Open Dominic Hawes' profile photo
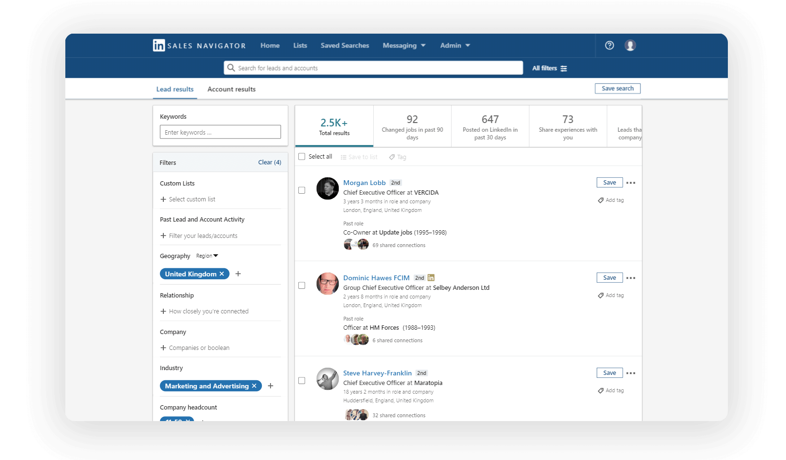The height and width of the screenshot is (460, 786). point(328,284)
